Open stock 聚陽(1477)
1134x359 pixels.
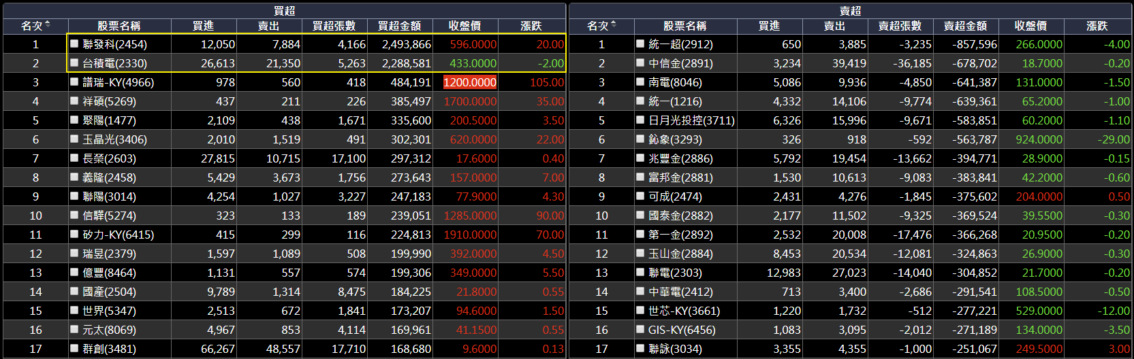[x=109, y=120]
